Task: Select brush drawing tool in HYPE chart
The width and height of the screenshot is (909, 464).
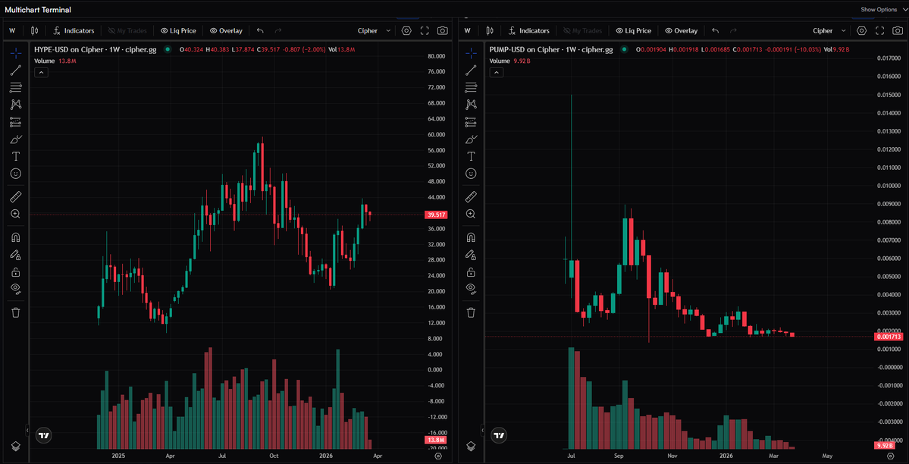Action: click(16, 140)
